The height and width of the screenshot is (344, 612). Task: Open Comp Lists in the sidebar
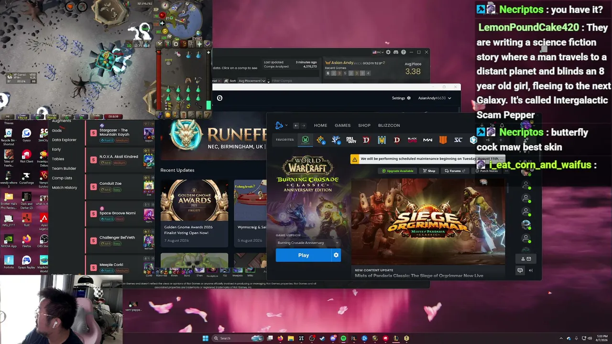point(62,178)
